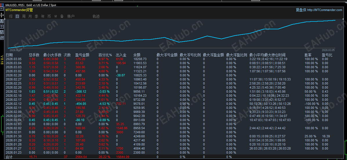Open the M tab
The image size is (347, 160).
click(56, 16)
